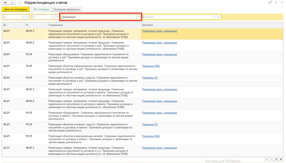Jump to list end with bottom arrow
Viewport: 286px width, 163px height.
click(281, 159)
